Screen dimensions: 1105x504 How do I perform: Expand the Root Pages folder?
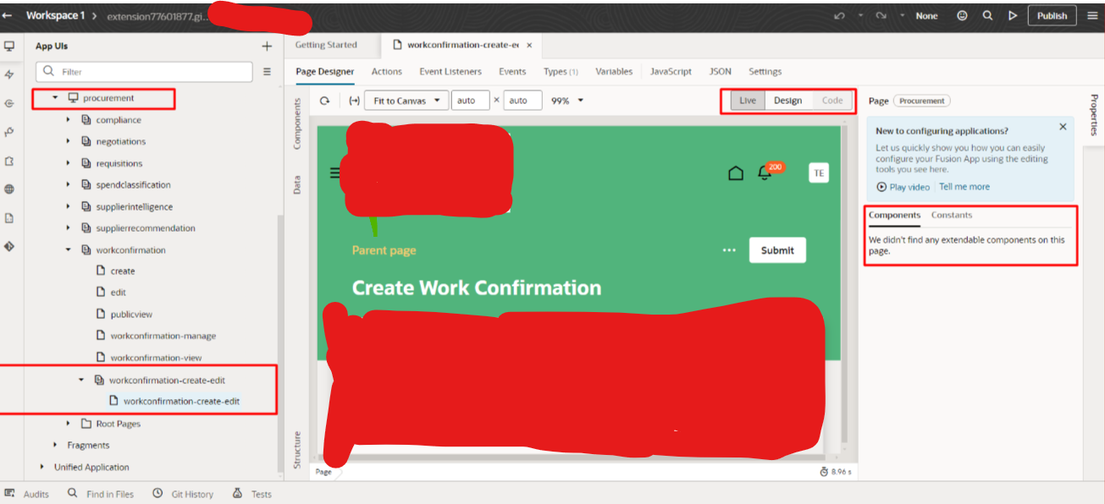pyautogui.click(x=68, y=423)
